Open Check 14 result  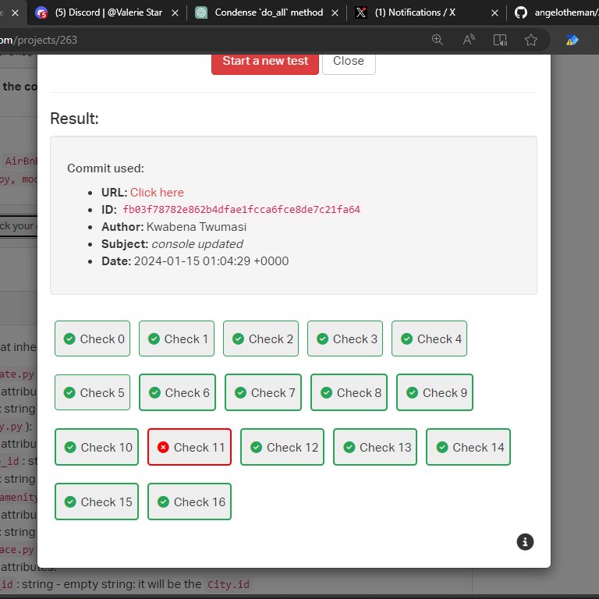point(468,447)
